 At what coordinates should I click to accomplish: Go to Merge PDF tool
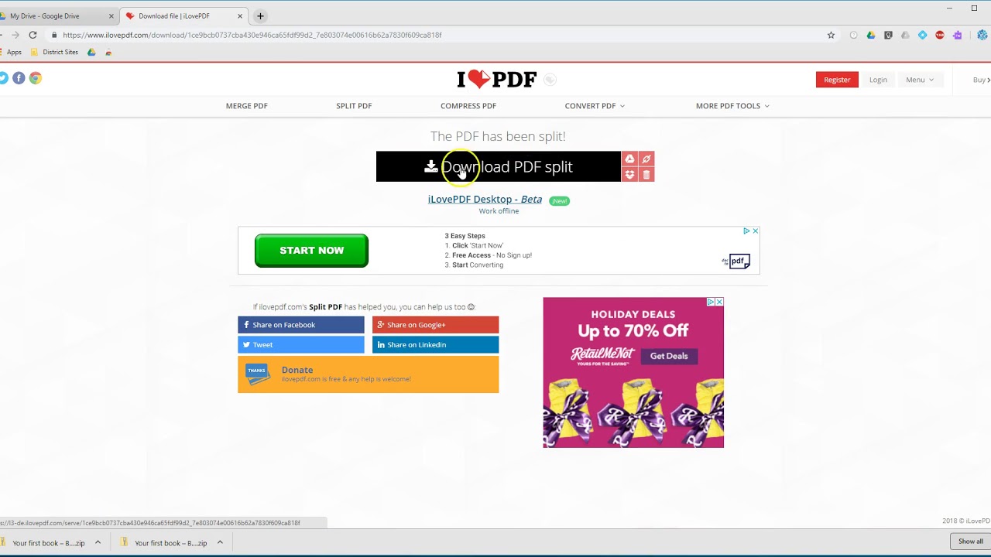coord(247,106)
